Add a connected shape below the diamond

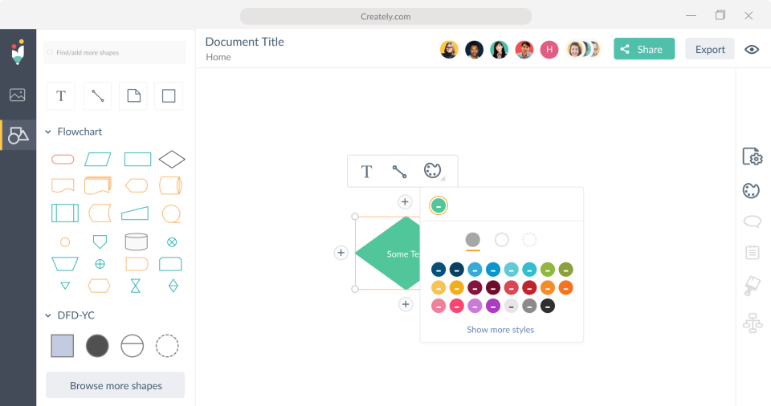click(x=405, y=304)
